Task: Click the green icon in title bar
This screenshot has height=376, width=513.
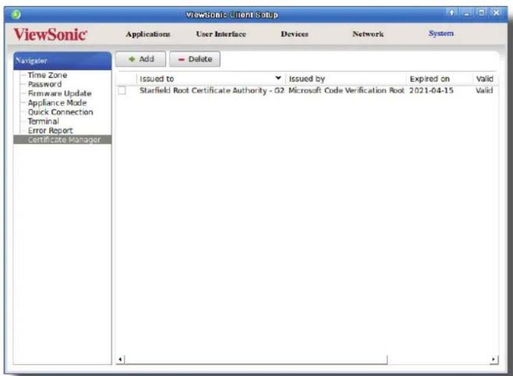Action: click(16, 15)
